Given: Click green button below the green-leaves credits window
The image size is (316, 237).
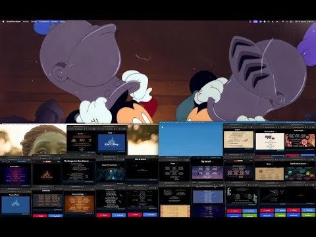Looking at the screenshot, I should coord(250,215).
